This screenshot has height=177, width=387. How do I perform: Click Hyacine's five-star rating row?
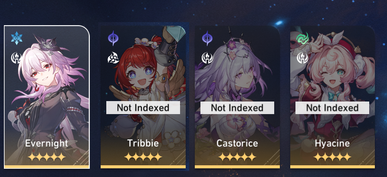pyautogui.click(x=332, y=157)
